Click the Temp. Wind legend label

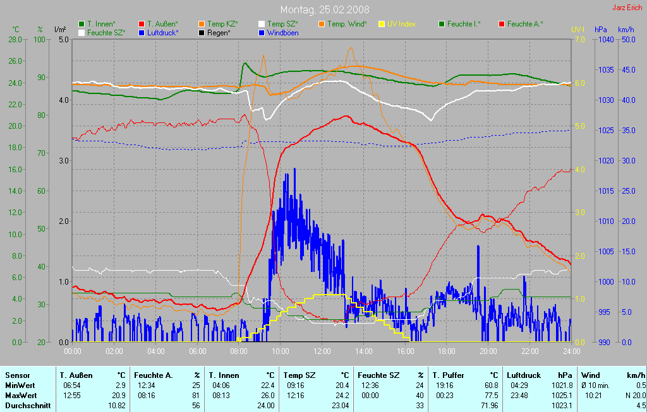346,24
